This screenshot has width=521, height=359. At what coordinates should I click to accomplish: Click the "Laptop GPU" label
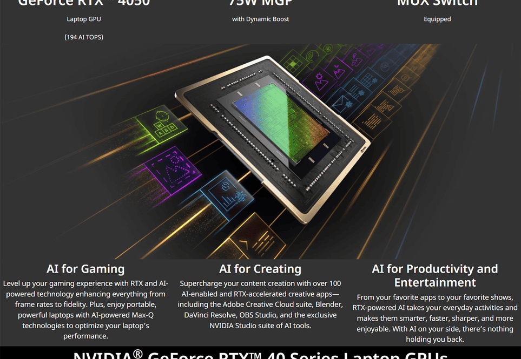(84, 19)
